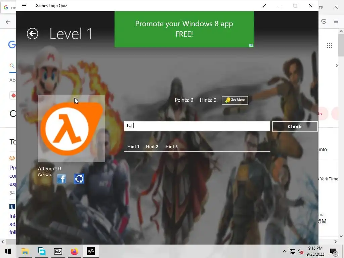Open Google apps grid in browser window
Image resolution: width=344 pixels, height=258 pixels.
click(x=330, y=45)
